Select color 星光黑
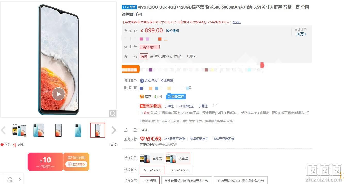 tap(152, 158)
